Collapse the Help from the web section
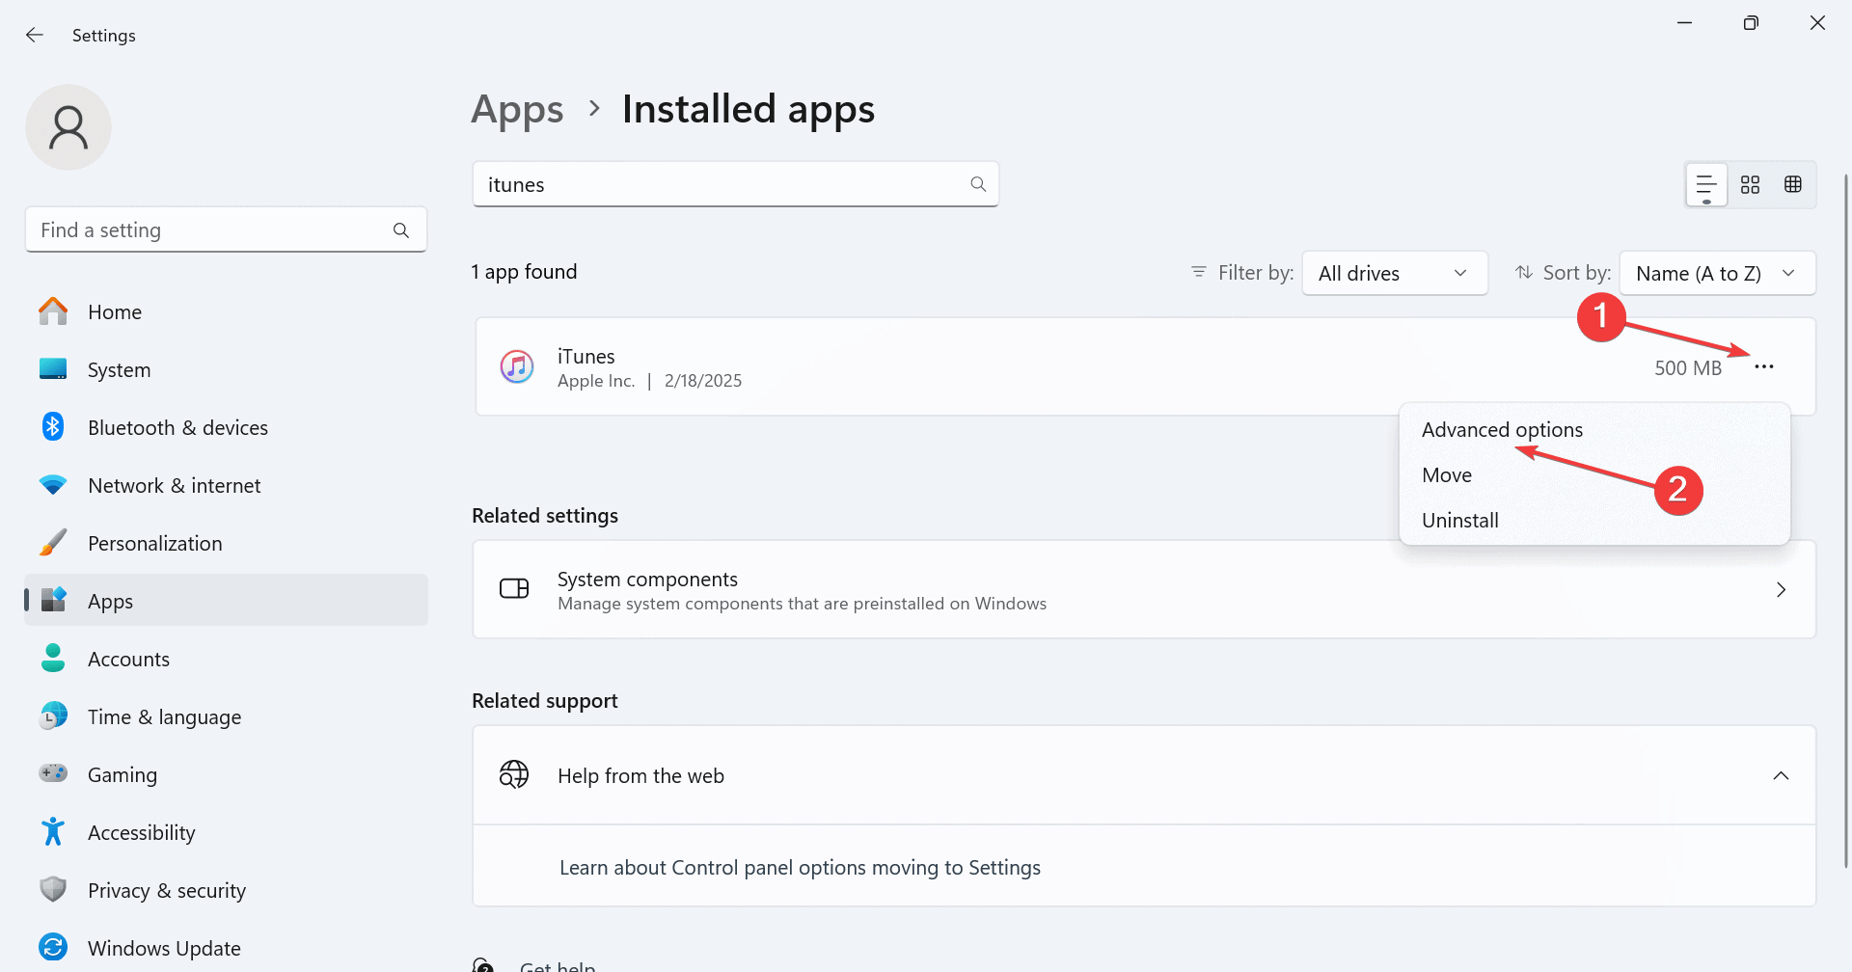 [1781, 776]
